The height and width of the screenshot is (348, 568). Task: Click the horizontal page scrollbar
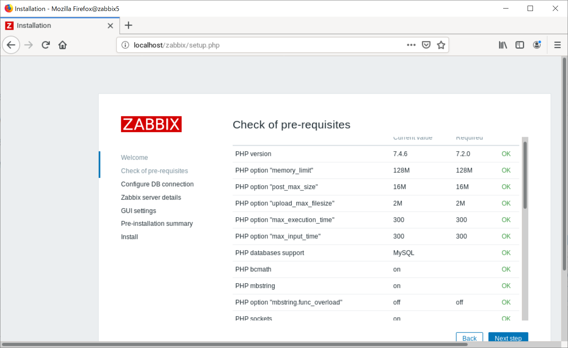(x=235, y=344)
